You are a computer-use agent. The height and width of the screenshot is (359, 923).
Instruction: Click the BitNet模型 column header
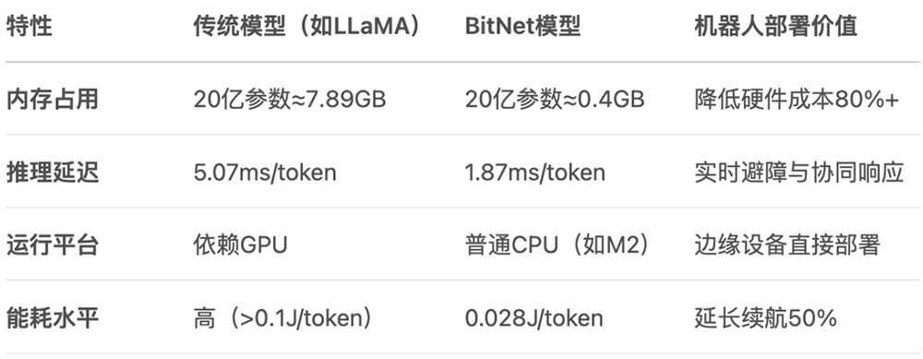522,27
